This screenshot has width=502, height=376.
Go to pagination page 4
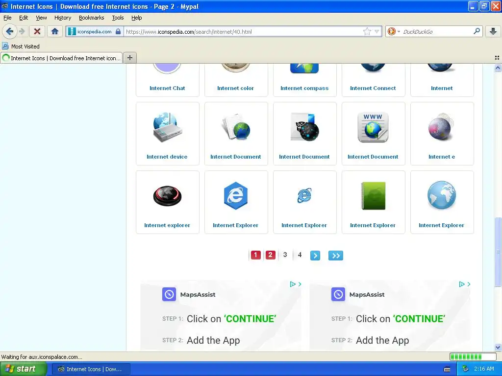pyautogui.click(x=300, y=255)
